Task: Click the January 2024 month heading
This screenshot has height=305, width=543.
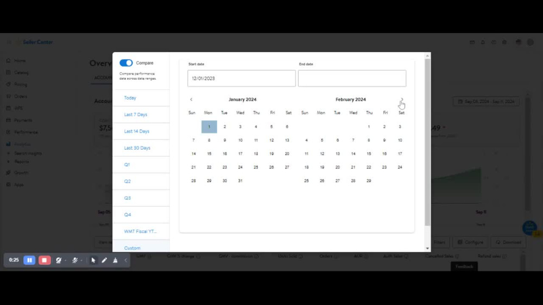Action: [x=242, y=100]
